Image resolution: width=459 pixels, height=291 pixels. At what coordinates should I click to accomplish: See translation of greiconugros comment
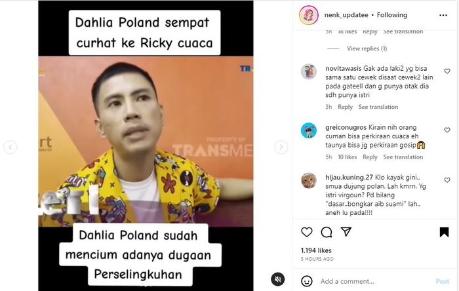click(403, 157)
